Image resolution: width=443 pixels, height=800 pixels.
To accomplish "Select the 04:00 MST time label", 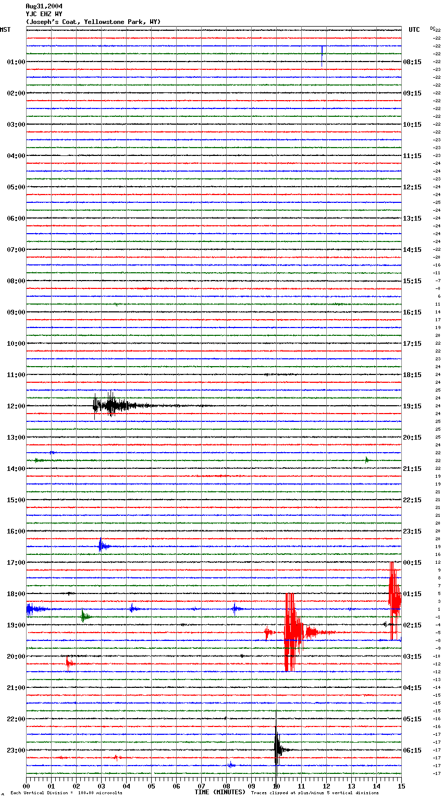I will [x=16, y=155].
